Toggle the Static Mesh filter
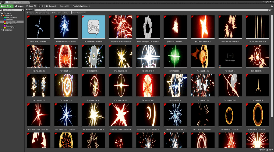This screenshot has height=152, width=274. click(x=56, y=13)
